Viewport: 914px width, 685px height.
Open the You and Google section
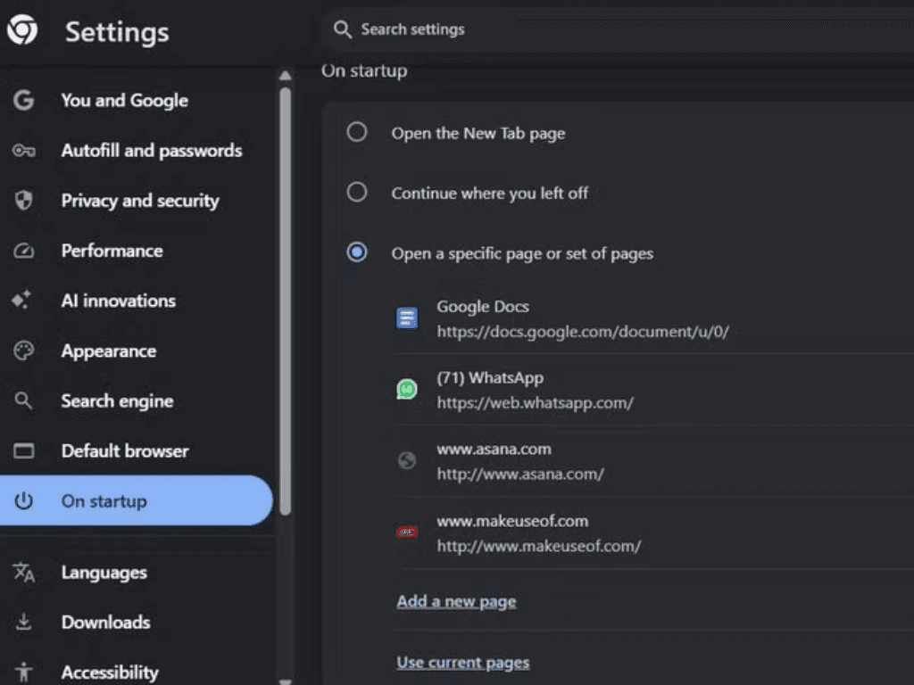pos(124,101)
